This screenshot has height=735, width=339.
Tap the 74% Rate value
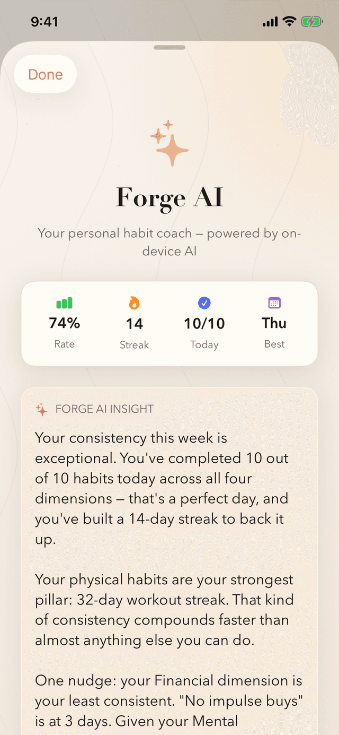(64, 323)
